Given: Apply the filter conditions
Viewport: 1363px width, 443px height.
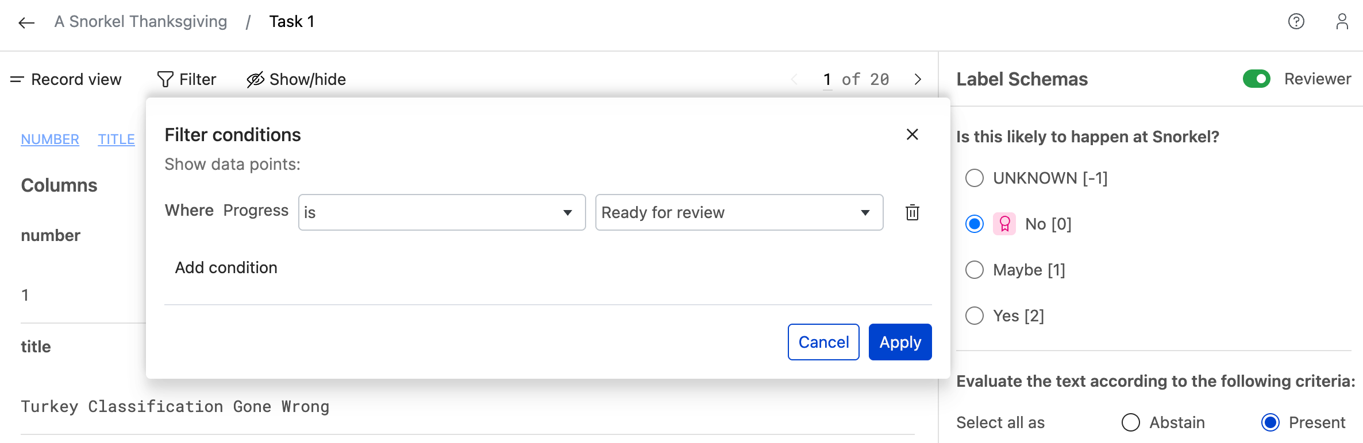Looking at the screenshot, I should tap(899, 341).
